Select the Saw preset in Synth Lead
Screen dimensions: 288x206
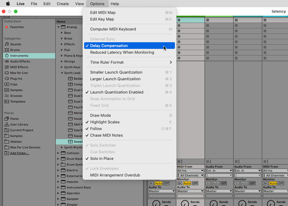[78, 130]
